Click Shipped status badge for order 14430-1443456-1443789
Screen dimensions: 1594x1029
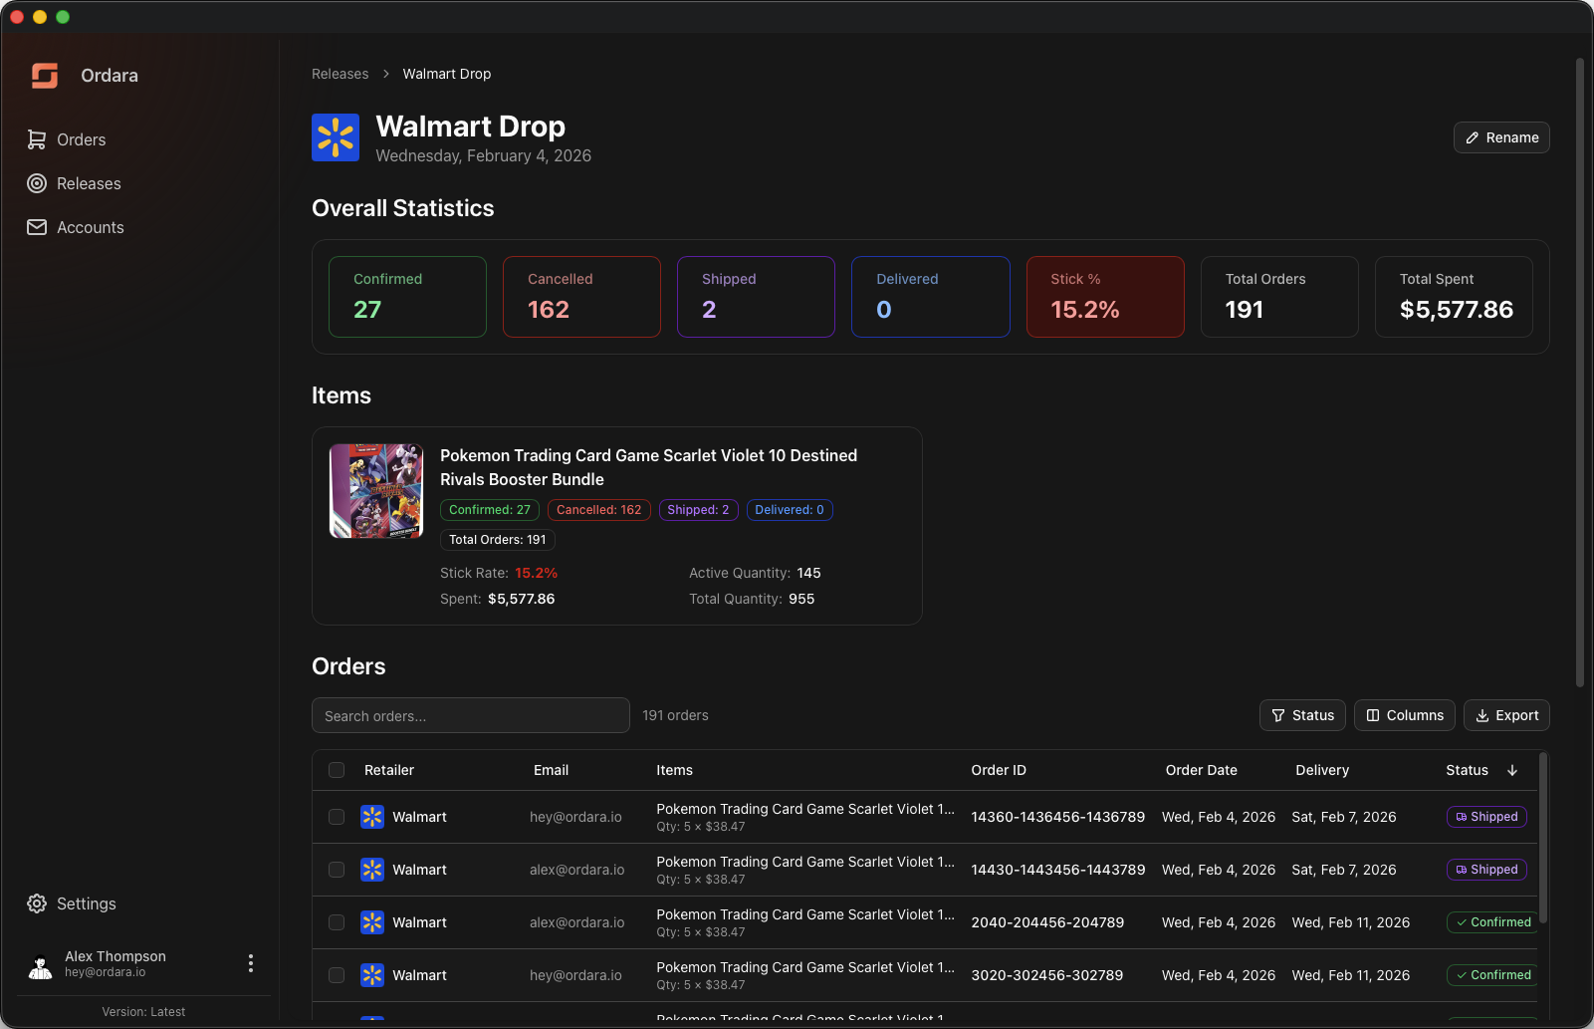tap(1486, 870)
